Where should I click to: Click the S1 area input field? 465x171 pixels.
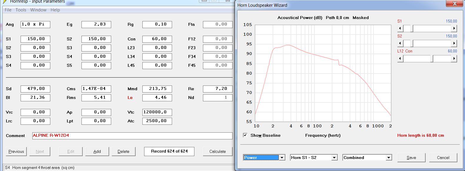(35, 39)
